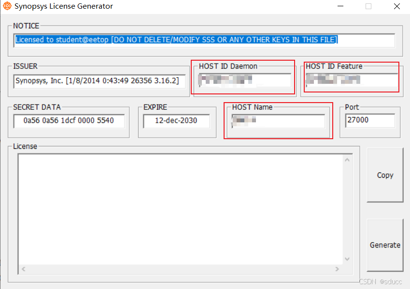Click the Copy button
The width and height of the screenshot is (410, 289).
(x=385, y=175)
